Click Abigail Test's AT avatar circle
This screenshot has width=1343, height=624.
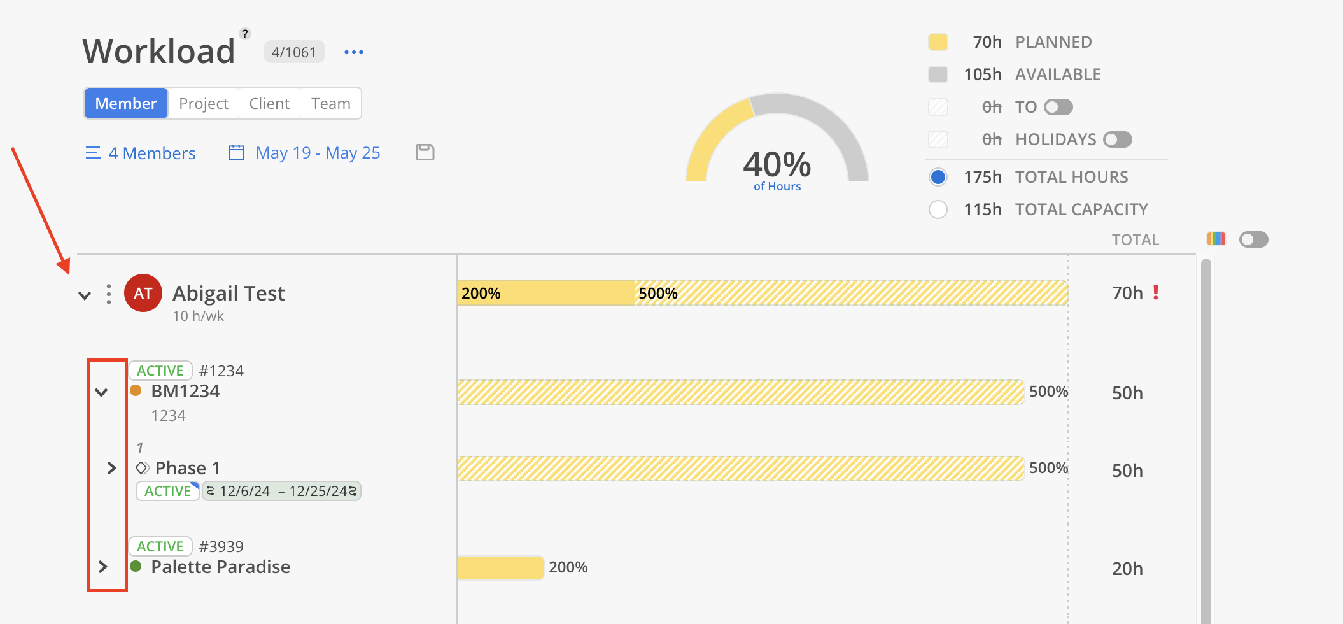tap(143, 293)
